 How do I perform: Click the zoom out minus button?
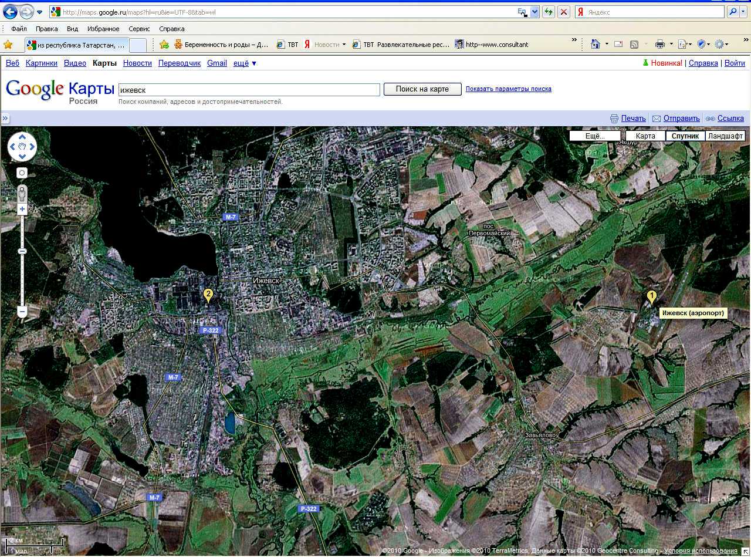(x=22, y=311)
